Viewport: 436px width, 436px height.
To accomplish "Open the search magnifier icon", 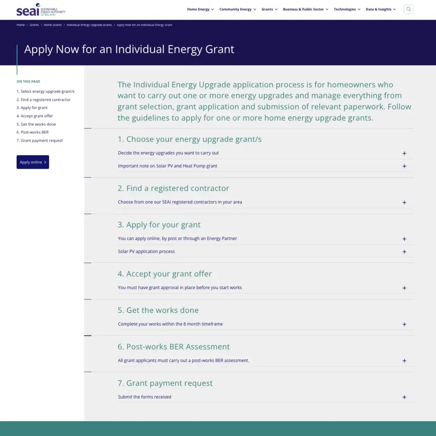I will tap(408, 9).
